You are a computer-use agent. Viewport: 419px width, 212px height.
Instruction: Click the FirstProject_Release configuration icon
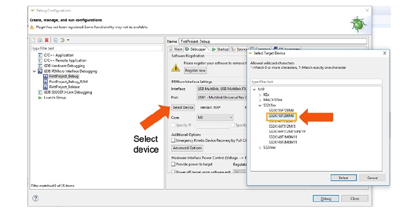[x=45, y=87]
